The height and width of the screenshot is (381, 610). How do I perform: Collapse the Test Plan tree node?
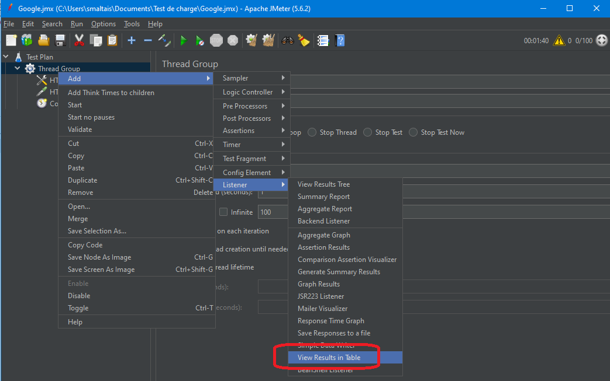[6, 57]
